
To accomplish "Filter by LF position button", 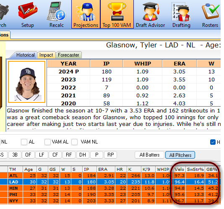I will [42, 155].
